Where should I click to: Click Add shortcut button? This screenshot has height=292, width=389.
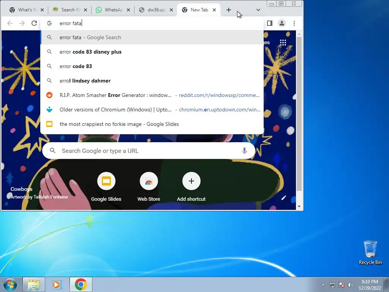click(x=191, y=186)
